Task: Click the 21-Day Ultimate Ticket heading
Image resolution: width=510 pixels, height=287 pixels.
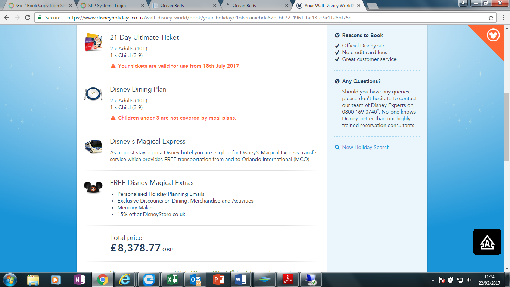Action: 144,37
